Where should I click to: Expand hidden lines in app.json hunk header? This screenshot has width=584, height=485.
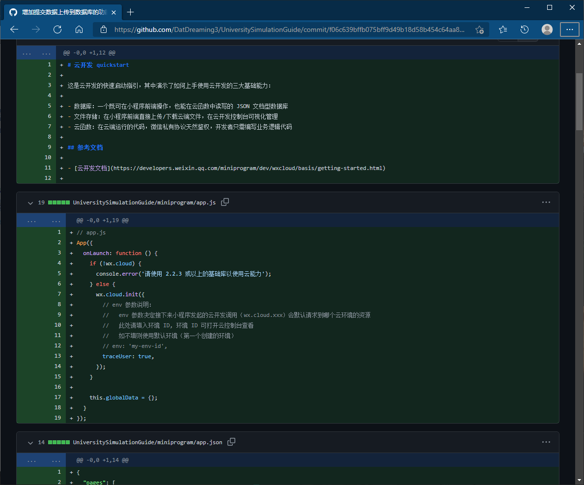tap(41, 460)
